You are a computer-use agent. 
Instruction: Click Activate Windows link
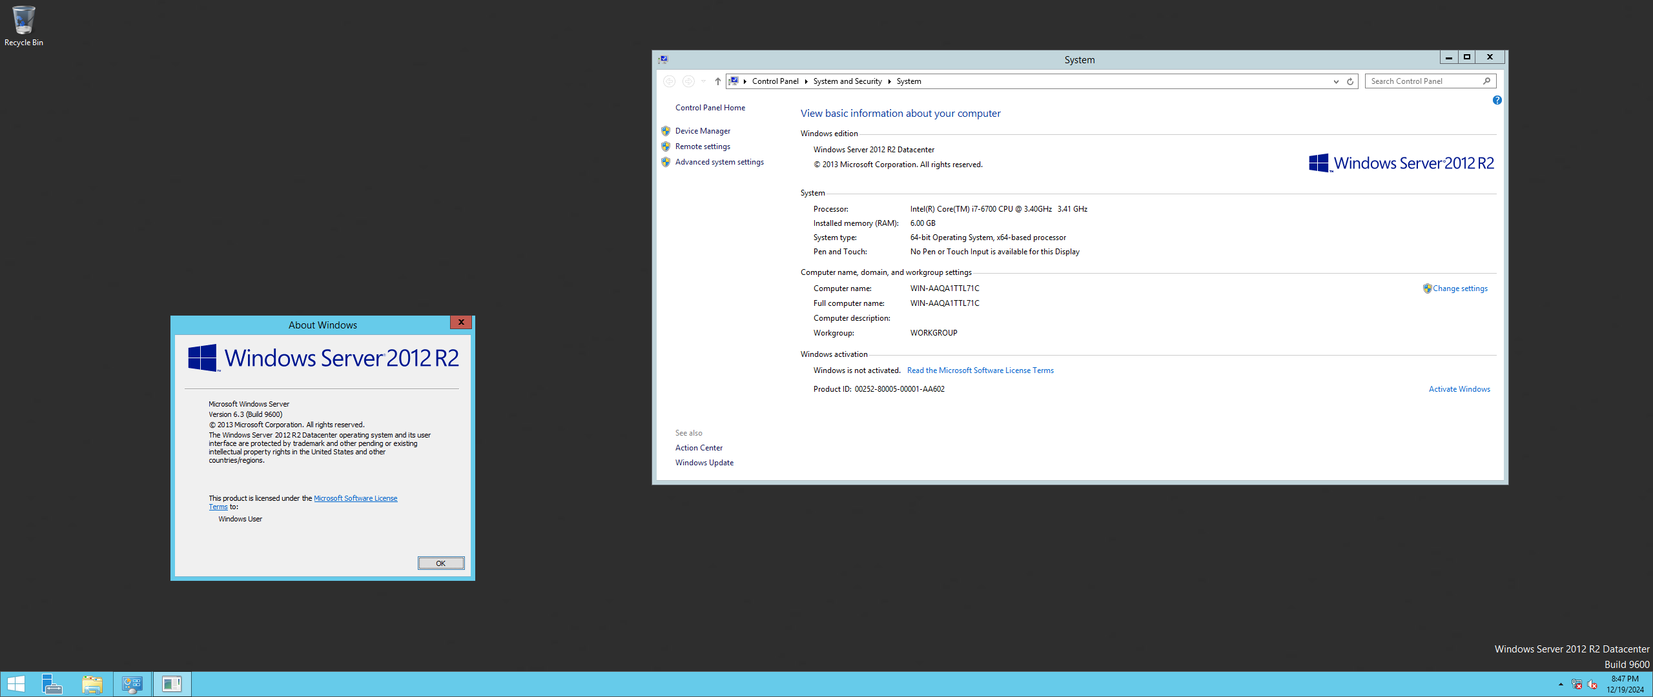[1459, 389]
